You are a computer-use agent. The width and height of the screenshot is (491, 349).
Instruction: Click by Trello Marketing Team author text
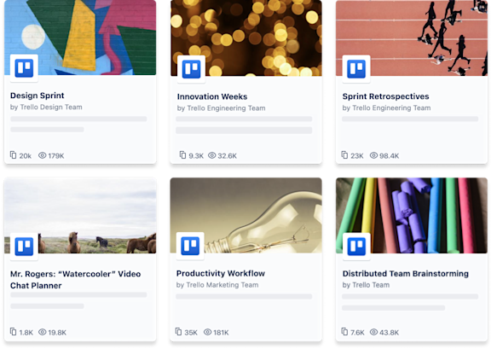point(217,285)
